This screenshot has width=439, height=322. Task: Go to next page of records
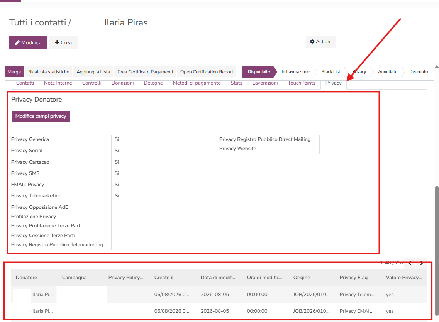(x=422, y=263)
